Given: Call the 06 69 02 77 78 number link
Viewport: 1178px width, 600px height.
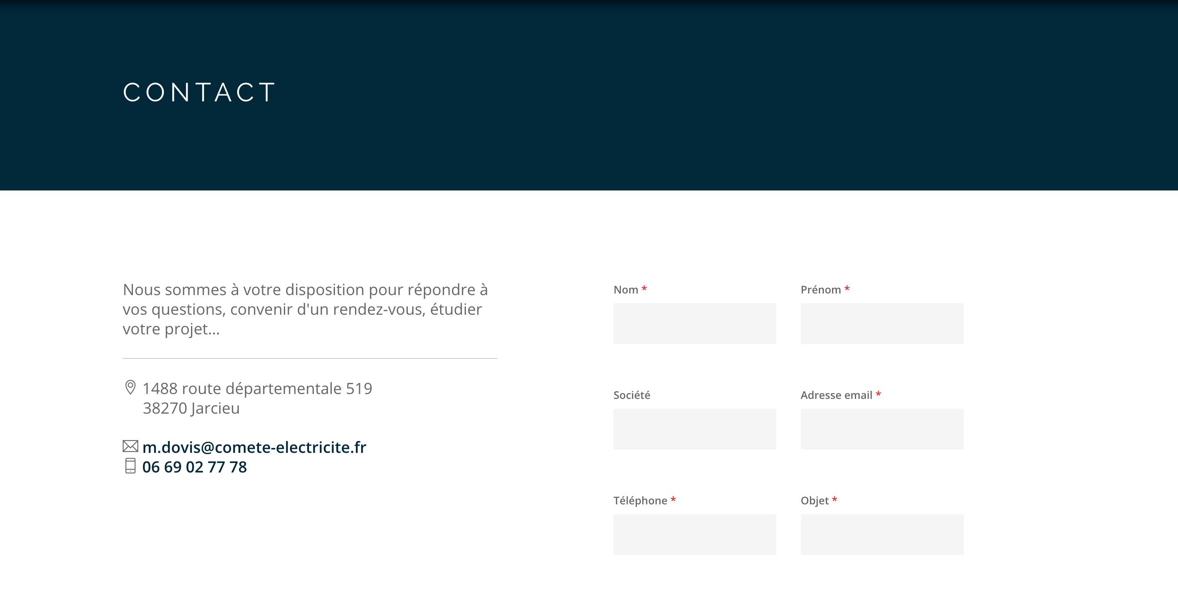Looking at the screenshot, I should click(x=194, y=467).
